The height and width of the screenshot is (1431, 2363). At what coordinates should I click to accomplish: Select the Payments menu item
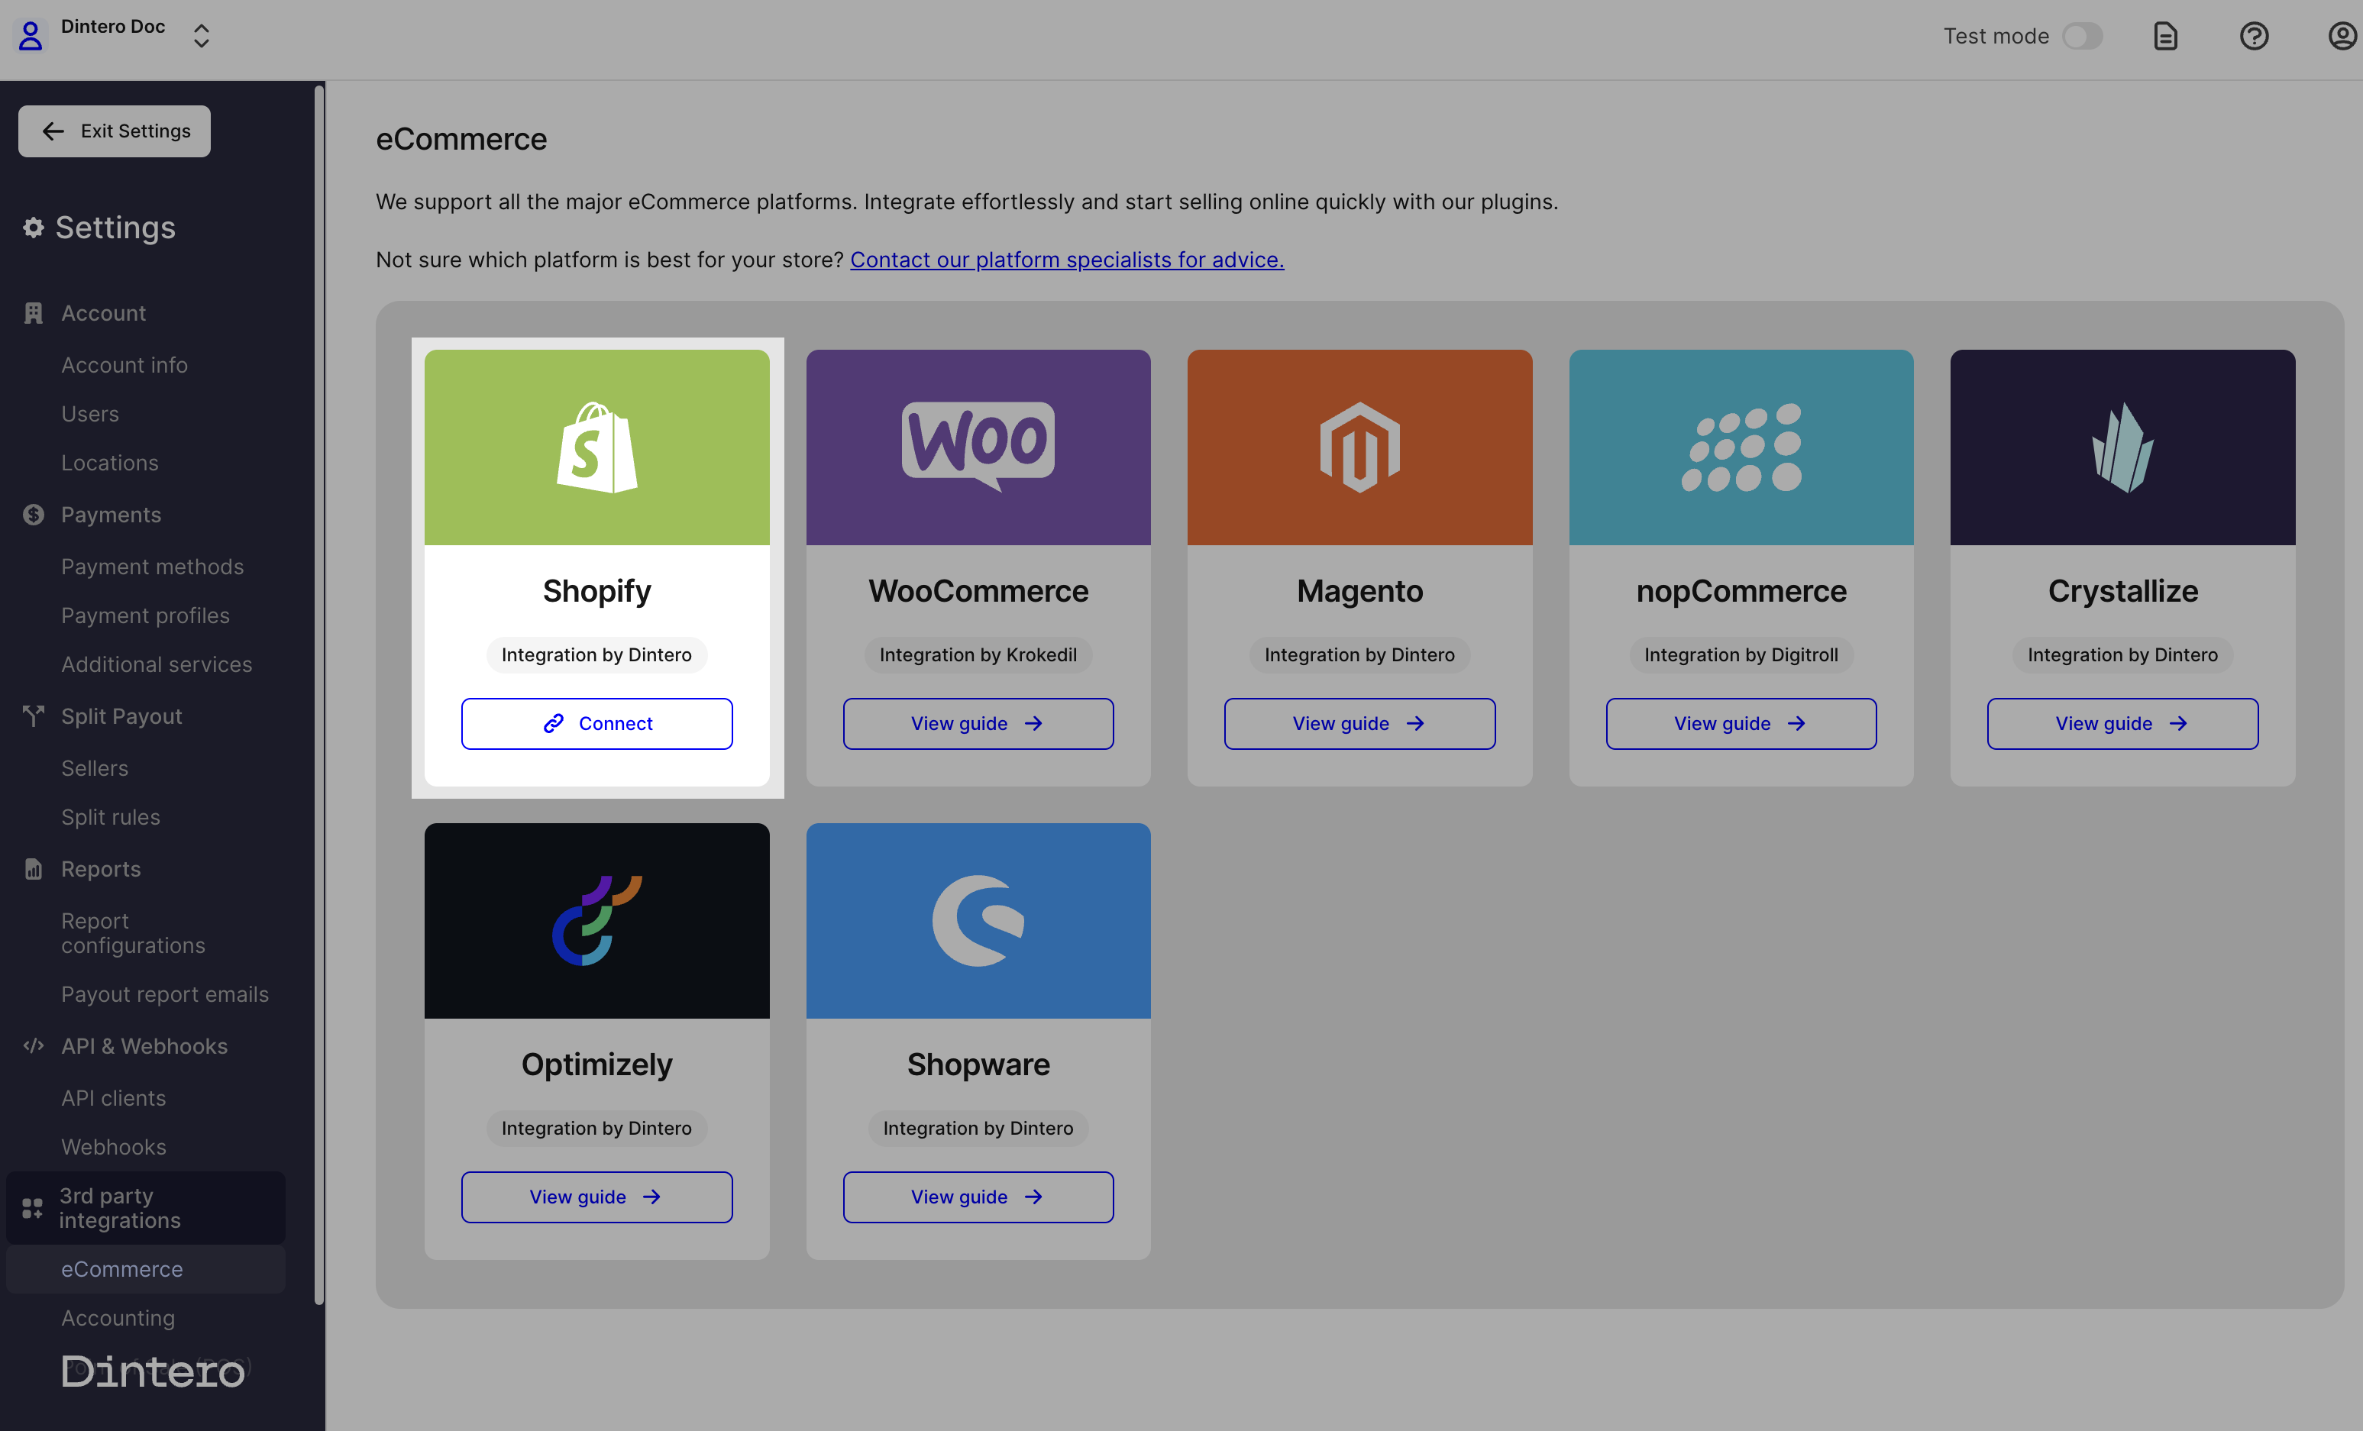pyautogui.click(x=112, y=515)
